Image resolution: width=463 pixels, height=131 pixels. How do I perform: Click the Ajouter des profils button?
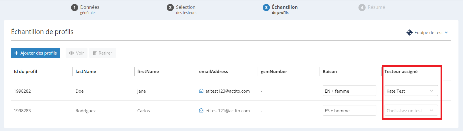[36, 53]
